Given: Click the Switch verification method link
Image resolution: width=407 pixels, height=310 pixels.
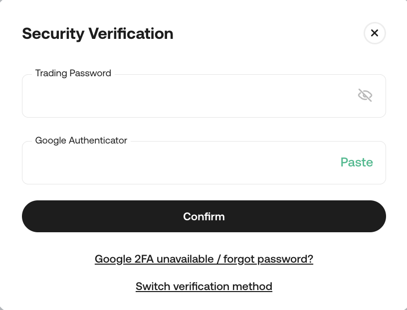Looking at the screenshot, I should (204, 287).
